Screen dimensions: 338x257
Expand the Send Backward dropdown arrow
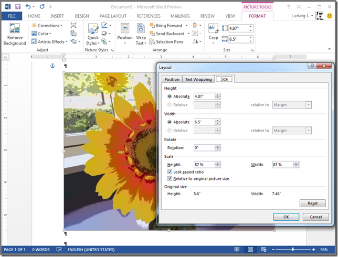pos(188,34)
